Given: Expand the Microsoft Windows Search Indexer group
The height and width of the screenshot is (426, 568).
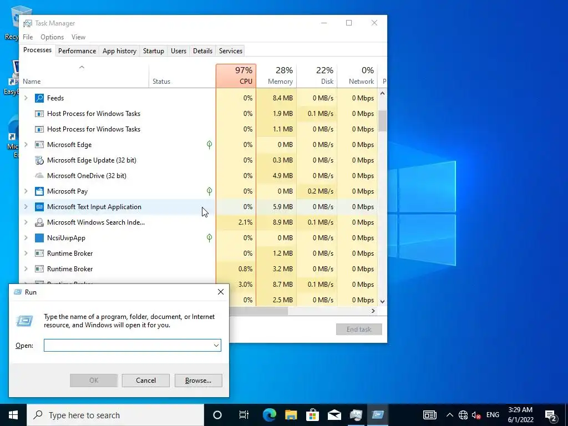Looking at the screenshot, I should 26,222.
